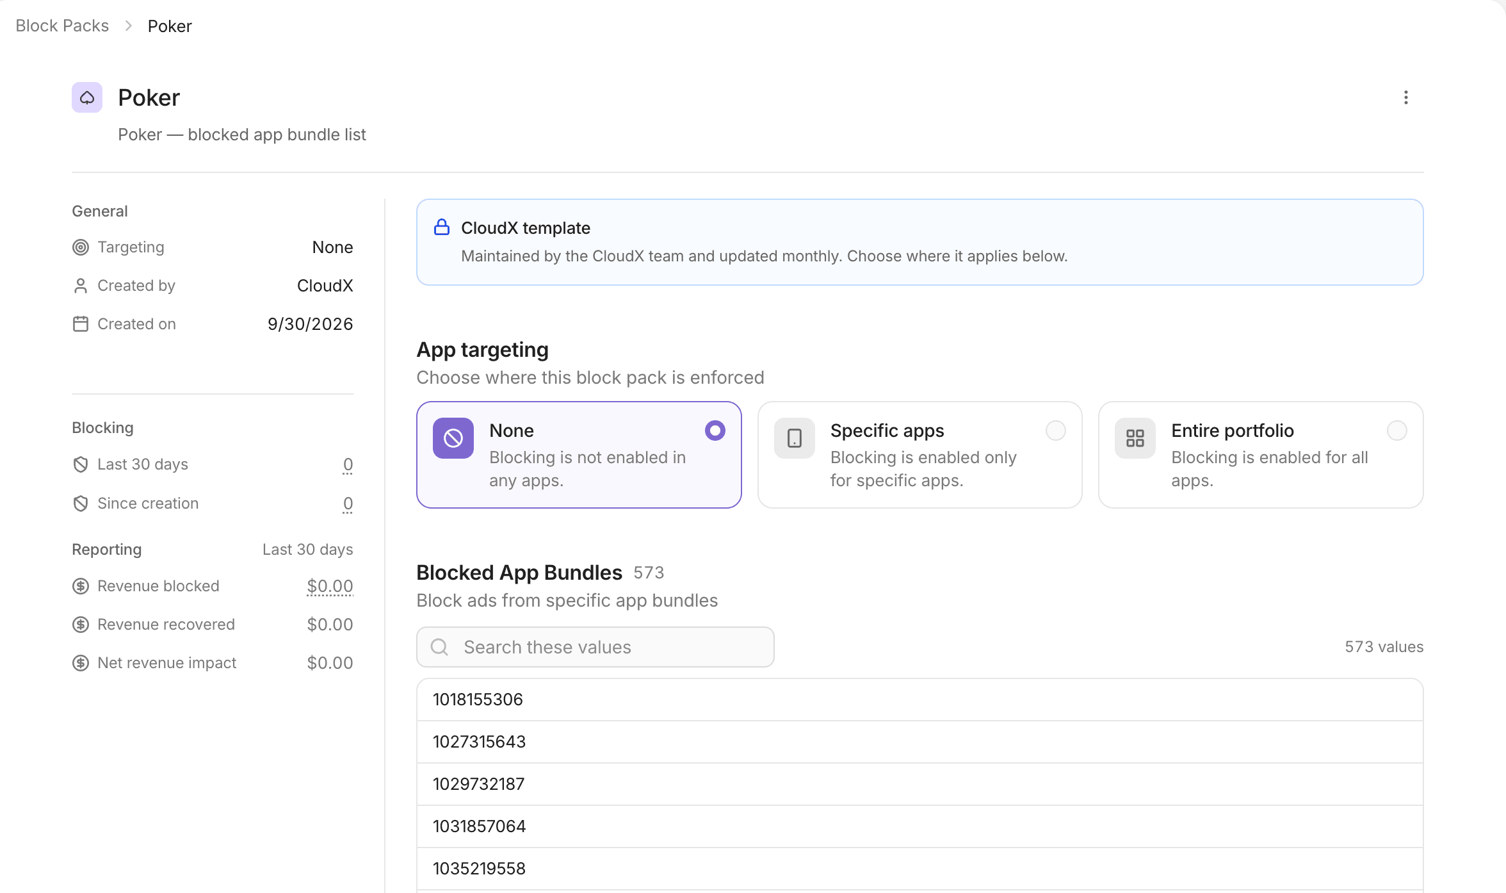Image resolution: width=1506 pixels, height=893 pixels.
Task: Click the Specific apps phone icon
Action: click(x=795, y=438)
